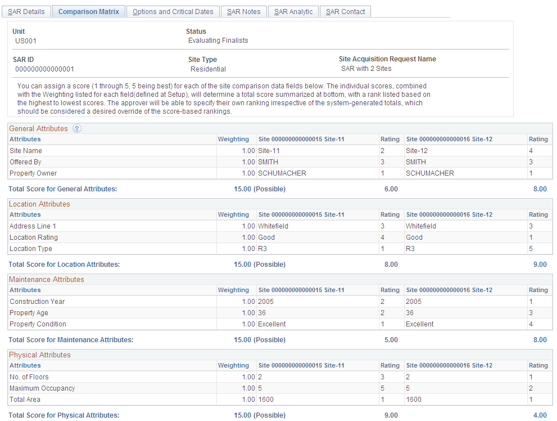Select the Comparison Matrix tab
The width and height of the screenshot is (557, 421).
click(x=88, y=11)
